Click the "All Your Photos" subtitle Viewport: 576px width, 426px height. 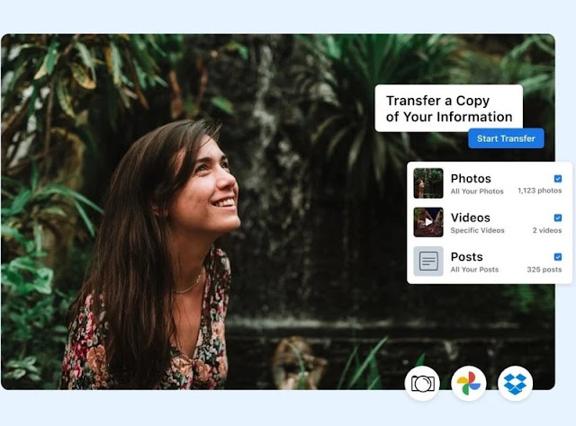click(x=477, y=191)
